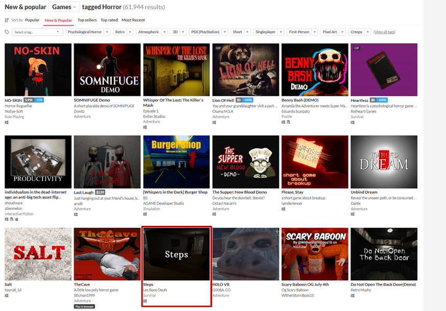
Task: Sort results by Popular
Action: (x=32, y=20)
